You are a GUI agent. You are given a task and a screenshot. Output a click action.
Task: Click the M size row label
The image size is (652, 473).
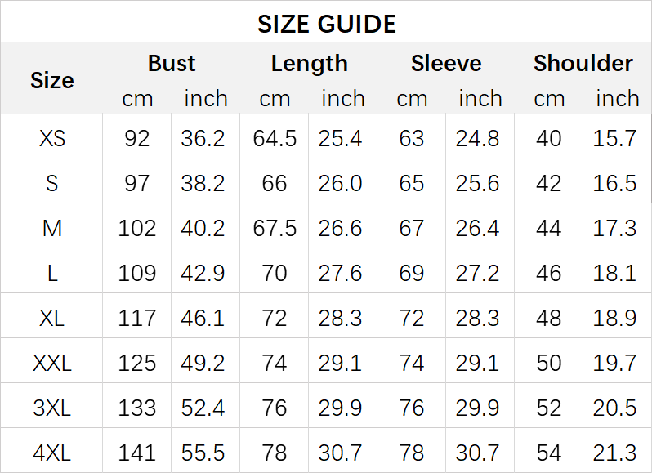pos(51,228)
